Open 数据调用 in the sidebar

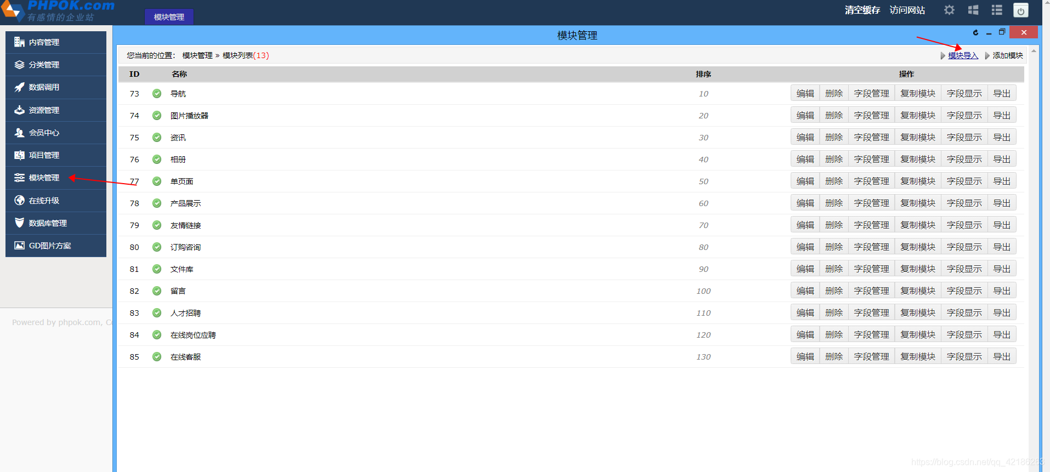[x=56, y=87]
